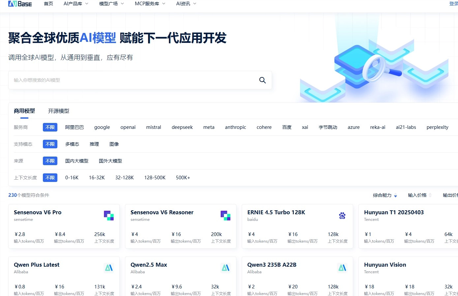
Task: Filter provider by deepseek
Action: [x=182, y=127]
